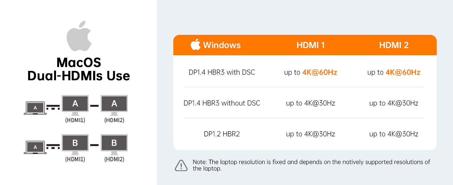Screen dimensions: 453x185
Task: Select the HDMI1 monitor showing letter B
Action: click(75, 143)
